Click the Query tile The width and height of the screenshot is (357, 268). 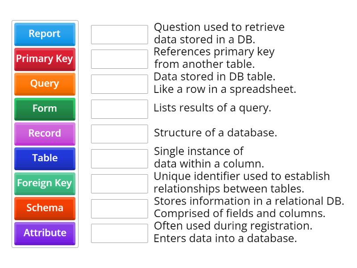click(x=44, y=84)
